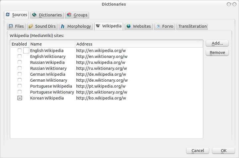Enable the Portuguese Wiktionary checkbox
This screenshot has height=158, width=239.
(x=20, y=92)
